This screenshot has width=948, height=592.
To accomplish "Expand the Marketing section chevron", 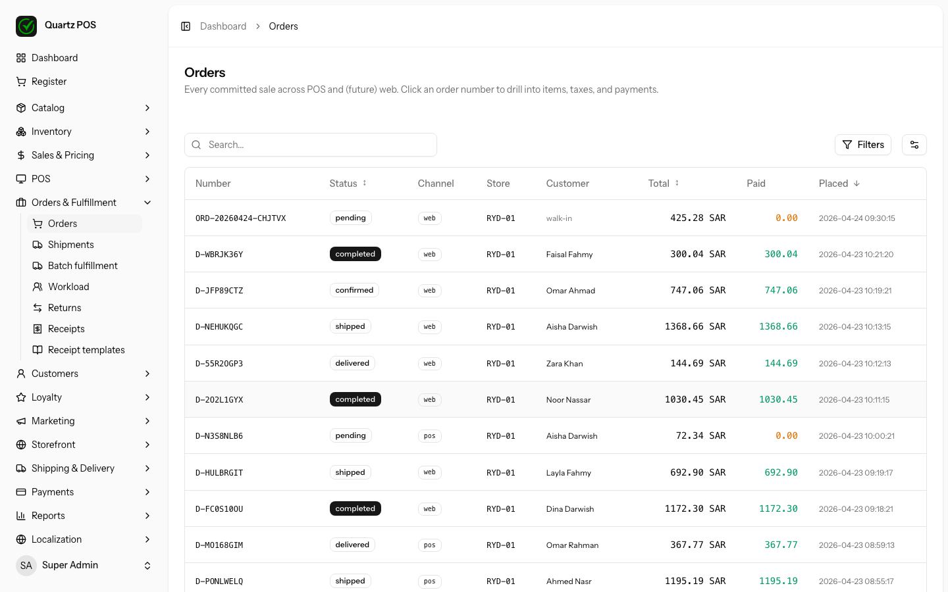I will pos(147,421).
